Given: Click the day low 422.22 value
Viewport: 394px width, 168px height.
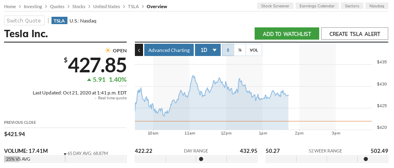Looking at the screenshot, I should coord(143,151).
